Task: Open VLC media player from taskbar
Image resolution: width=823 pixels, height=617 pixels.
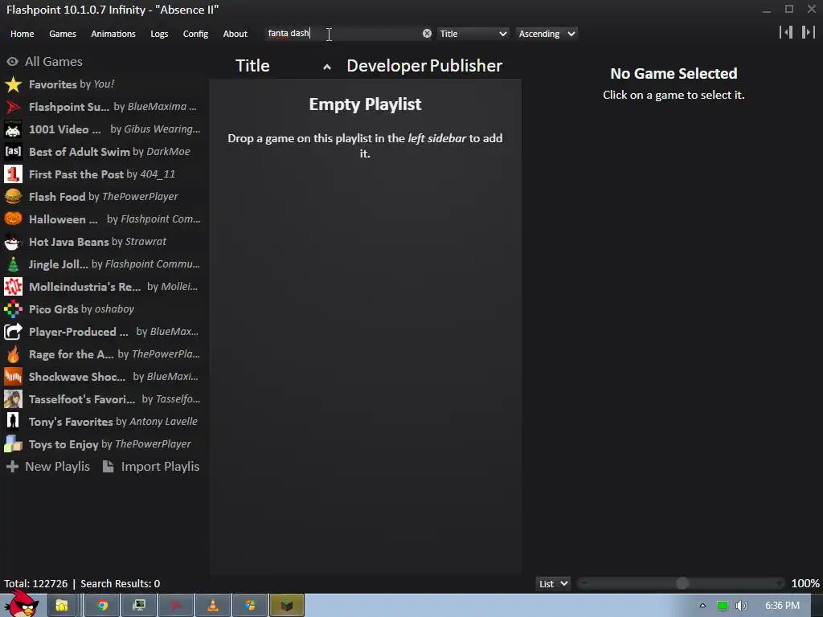Action: tap(212, 606)
